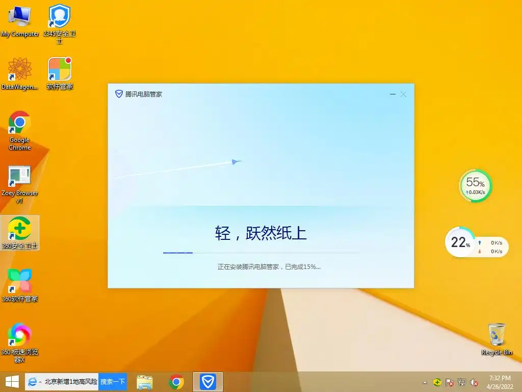Screen dimensions: 522x392
Task: Click the 搜索一下 search button
Action: [x=113, y=382]
